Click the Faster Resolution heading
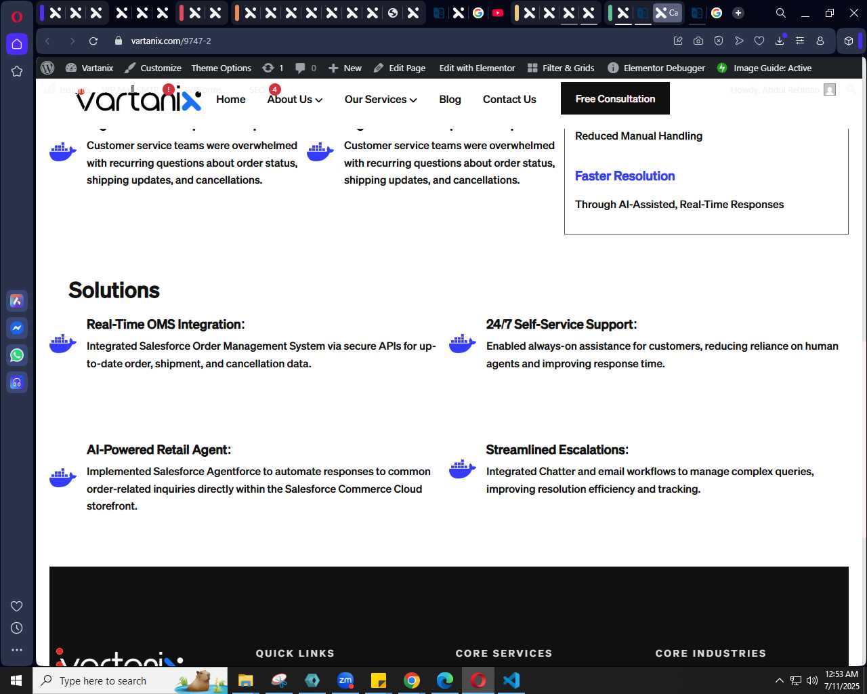867x694 pixels. click(x=625, y=176)
